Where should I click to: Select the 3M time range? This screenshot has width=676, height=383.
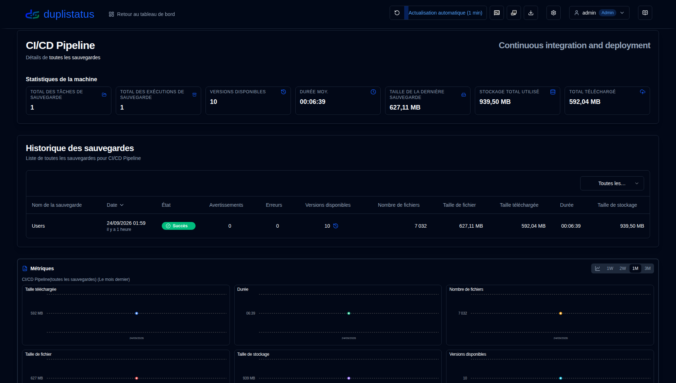click(x=648, y=268)
